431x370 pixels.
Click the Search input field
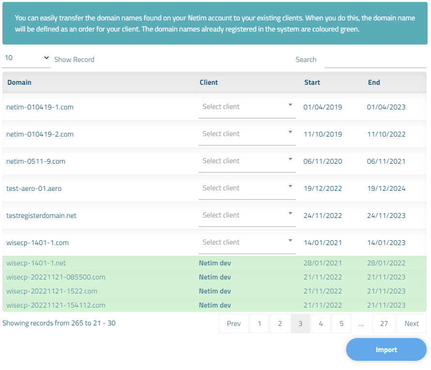click(375, 60)
